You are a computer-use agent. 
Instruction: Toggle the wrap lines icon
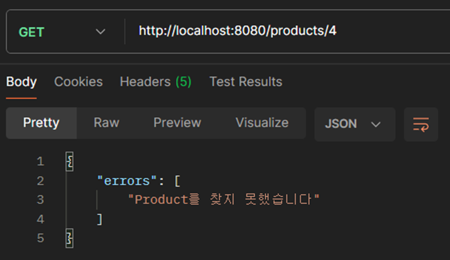[421, 124]
